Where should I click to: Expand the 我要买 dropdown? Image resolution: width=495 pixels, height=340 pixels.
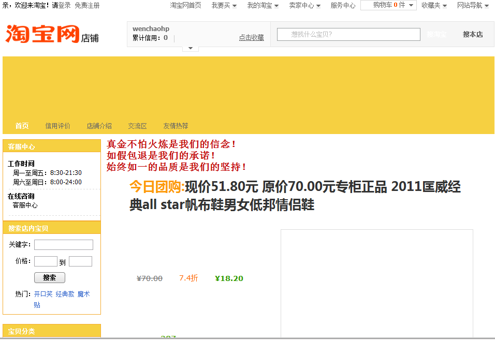224,5
